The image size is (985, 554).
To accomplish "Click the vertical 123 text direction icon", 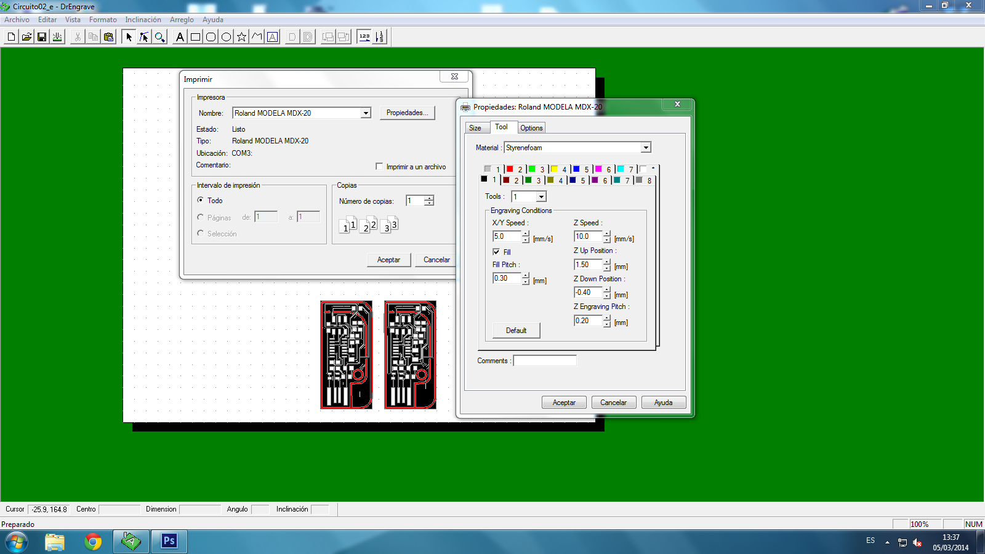I will tap(380, 37).
